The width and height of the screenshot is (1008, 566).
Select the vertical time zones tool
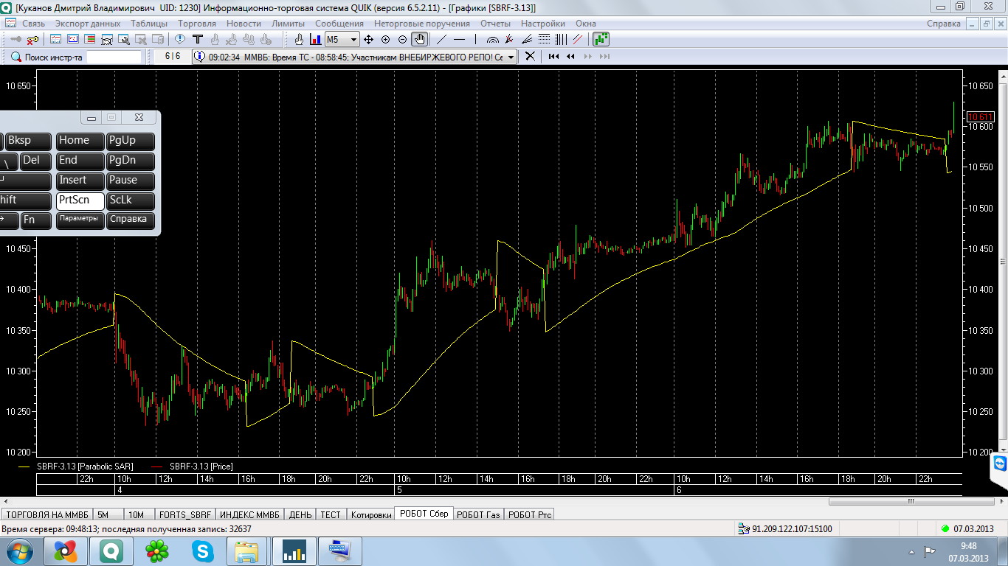tap(561, 39)
